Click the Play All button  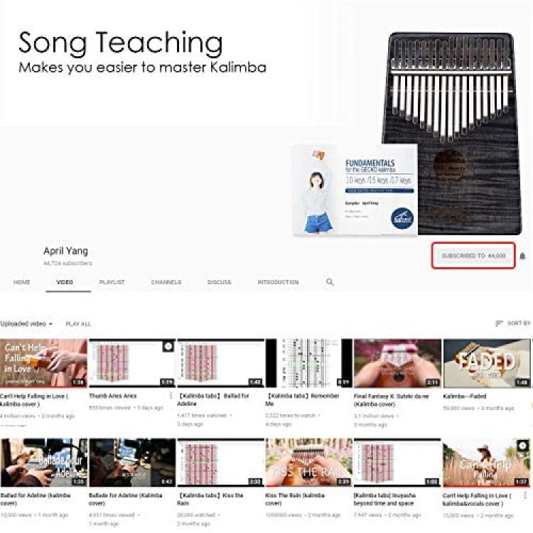tap(78, 324)
